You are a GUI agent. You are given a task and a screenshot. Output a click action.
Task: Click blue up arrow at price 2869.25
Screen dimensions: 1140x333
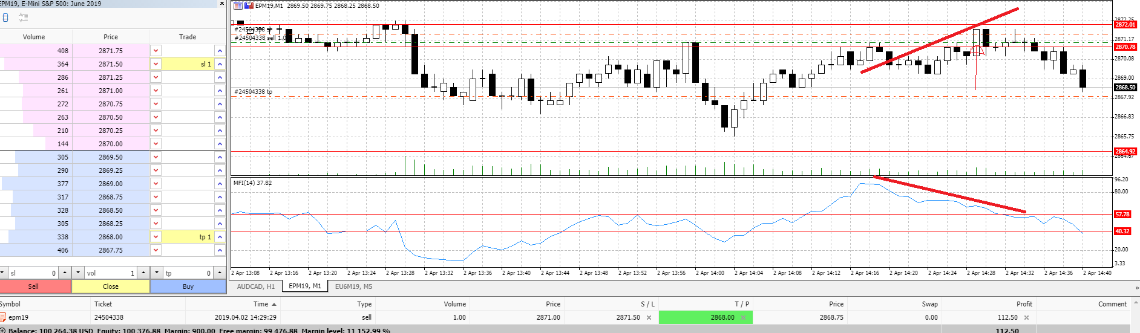pos(220,170)
